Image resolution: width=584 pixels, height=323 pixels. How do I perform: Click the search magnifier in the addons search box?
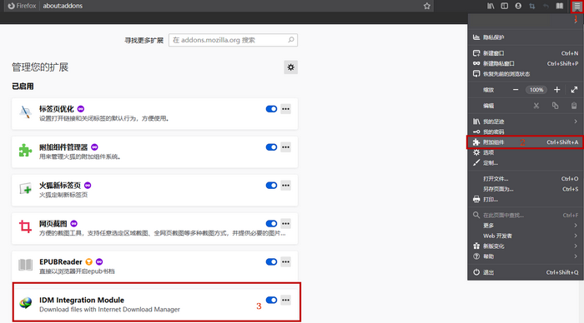coord(291,40)
